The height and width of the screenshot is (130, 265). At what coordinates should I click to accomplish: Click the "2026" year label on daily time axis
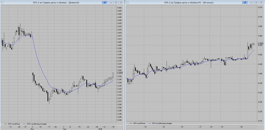100,129
